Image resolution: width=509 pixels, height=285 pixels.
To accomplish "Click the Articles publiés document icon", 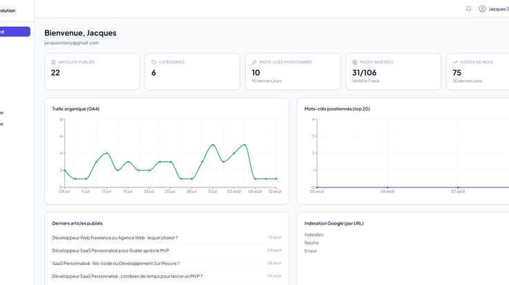I will coord(53,62).
